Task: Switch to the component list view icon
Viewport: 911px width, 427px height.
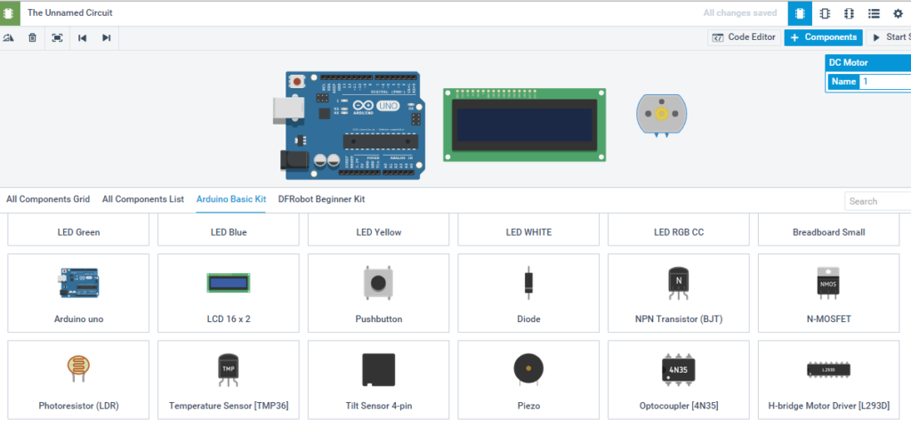Action: (874, 13)
